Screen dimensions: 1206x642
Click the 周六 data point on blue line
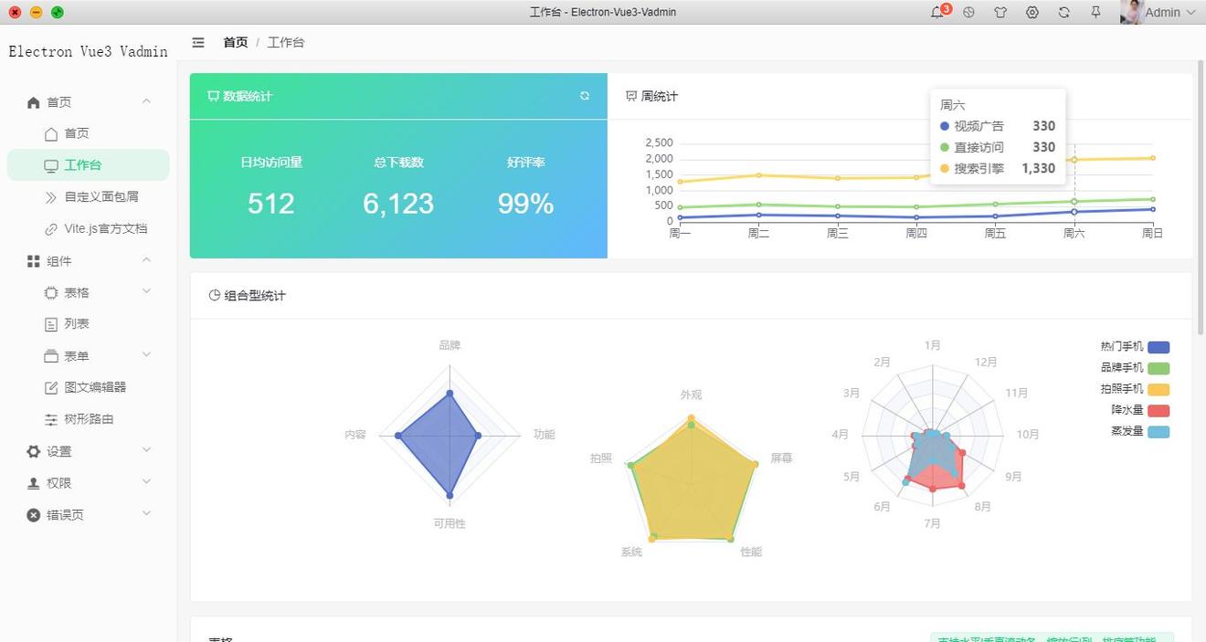(x=1074, y=212)
